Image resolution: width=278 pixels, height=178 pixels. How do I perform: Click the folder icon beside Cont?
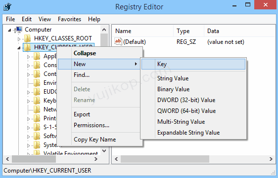click(x=37, y=74)
